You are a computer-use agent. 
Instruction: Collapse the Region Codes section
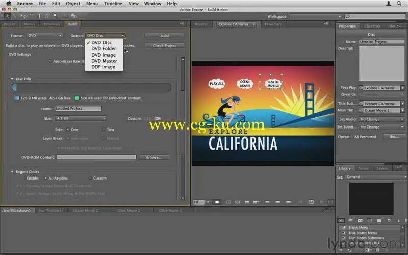pyautogui.click(x=12, y=172)
